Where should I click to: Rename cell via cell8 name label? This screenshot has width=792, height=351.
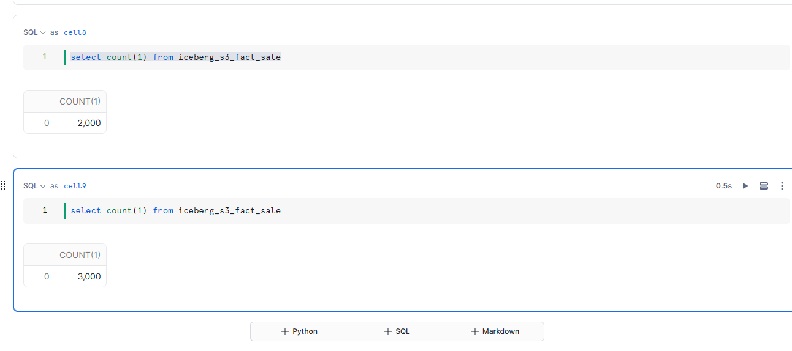[75, 32]
